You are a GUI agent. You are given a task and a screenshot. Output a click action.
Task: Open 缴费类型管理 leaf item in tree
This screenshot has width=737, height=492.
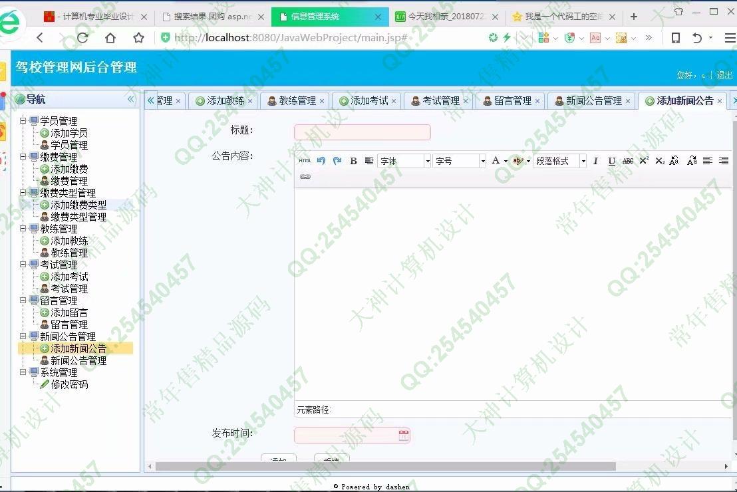[x=78, y=217]
